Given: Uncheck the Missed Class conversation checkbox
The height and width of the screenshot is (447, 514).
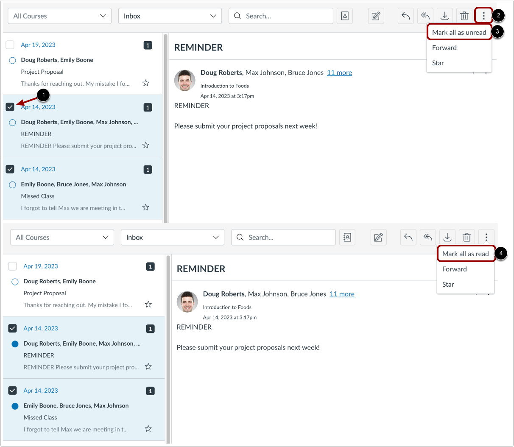Looking at the screenshot, I should [x=10, y=169].
